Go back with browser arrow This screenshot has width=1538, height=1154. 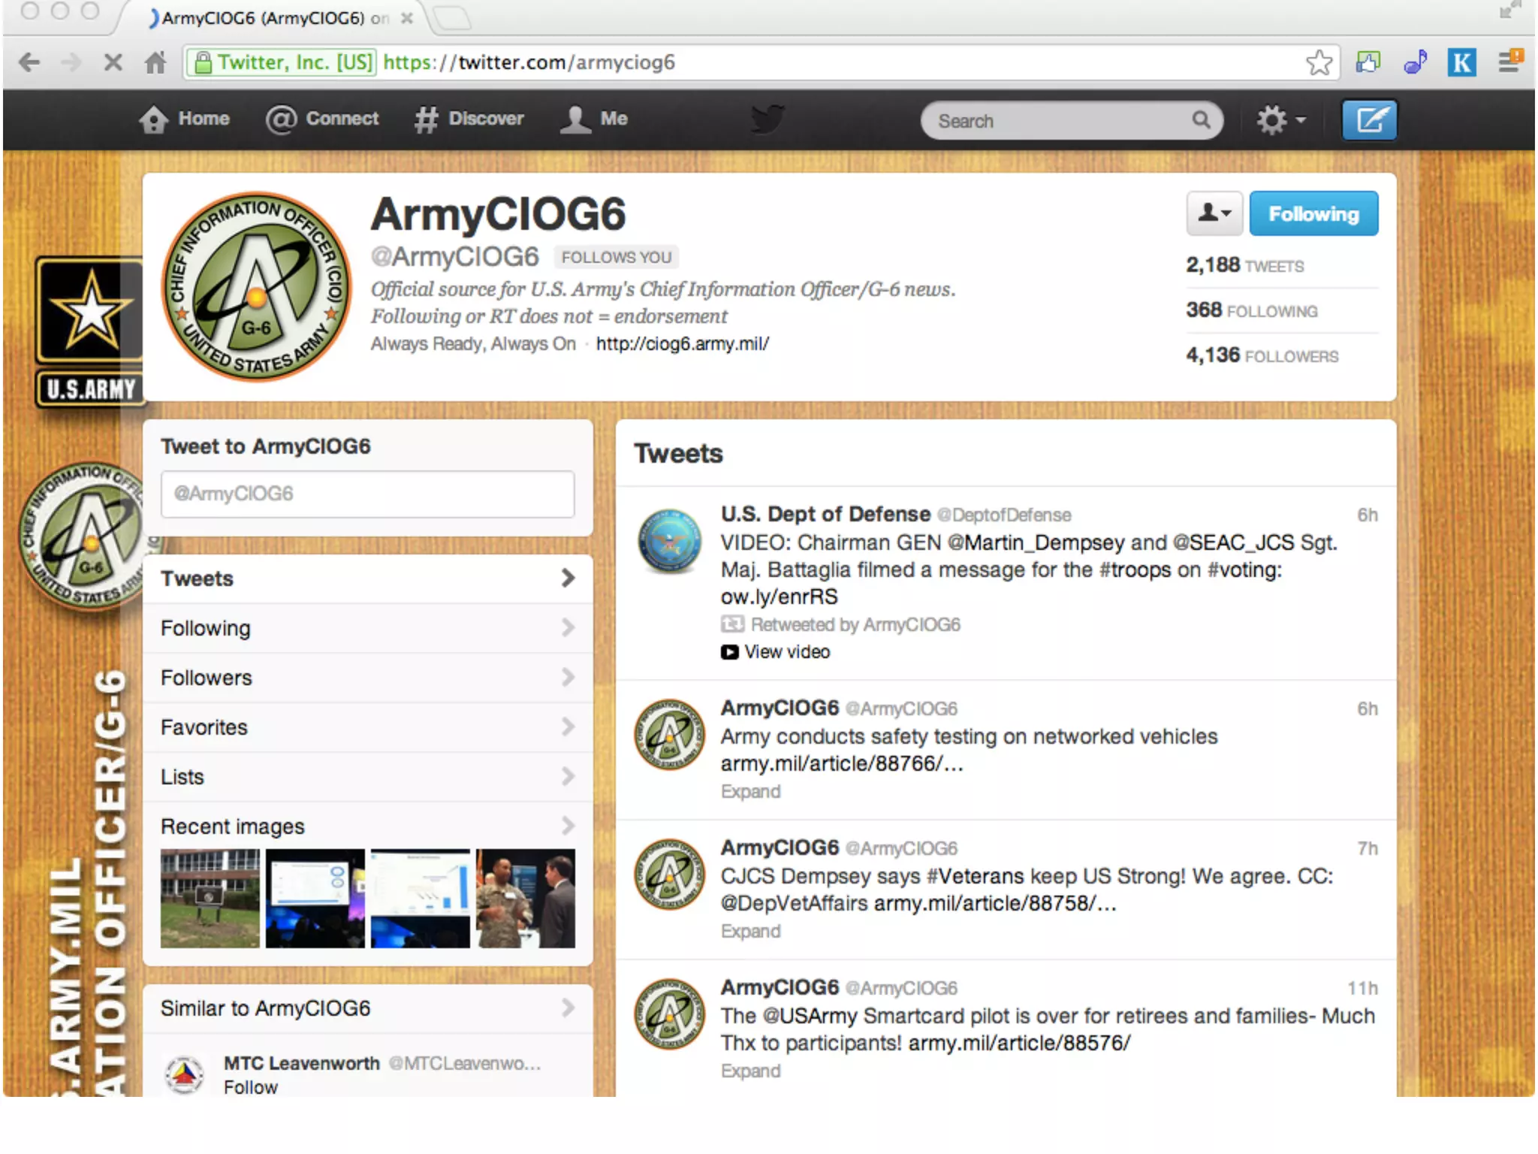(x=29, y=62)
